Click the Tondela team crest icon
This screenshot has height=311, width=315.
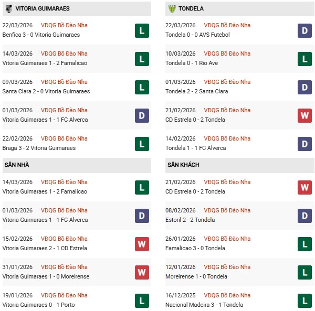click(x=172, y=8)
